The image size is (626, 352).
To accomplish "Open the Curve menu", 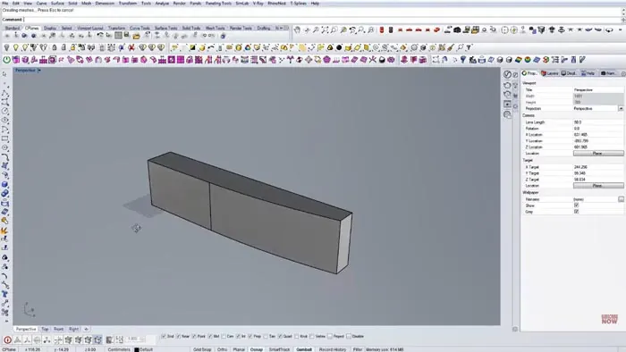I will [x=41, y=4].
